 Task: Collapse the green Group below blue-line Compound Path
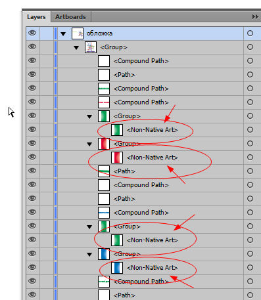(89, 226)
